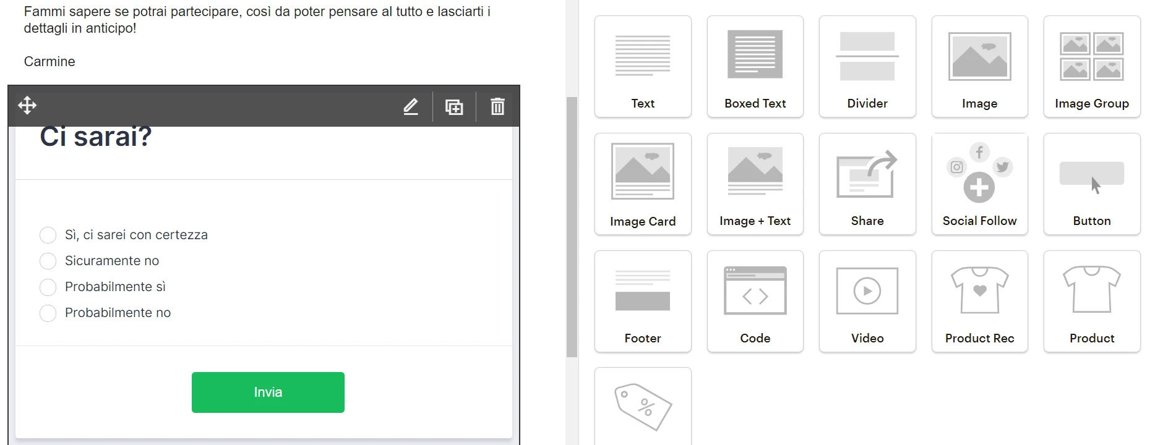Click the green Invia button
Screen dimensions: 1155x445
[268, 392]
